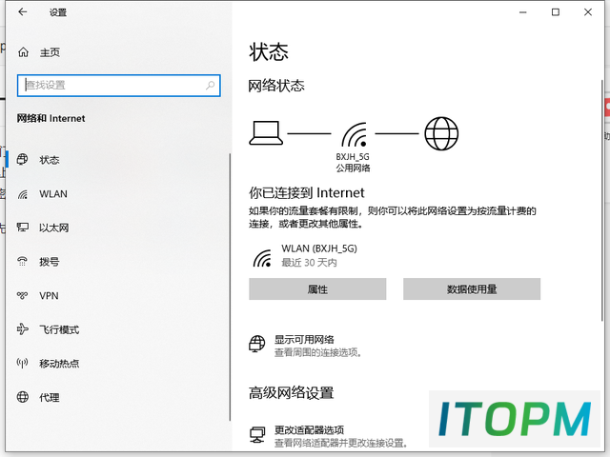Click the 网络和 Internet section title
The height and width of the screenshot is (457, 610).
[51, 118]
